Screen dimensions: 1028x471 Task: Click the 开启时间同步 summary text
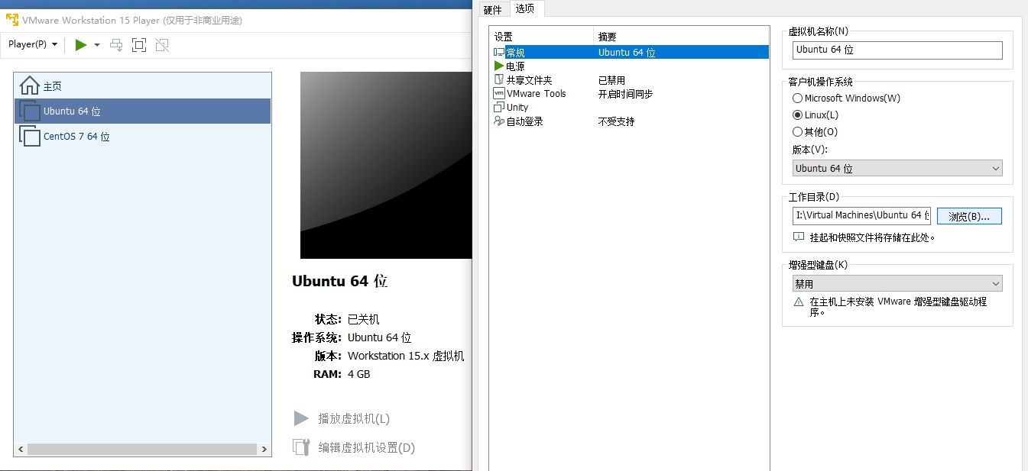pyautogui.click(x=625, y=94)
